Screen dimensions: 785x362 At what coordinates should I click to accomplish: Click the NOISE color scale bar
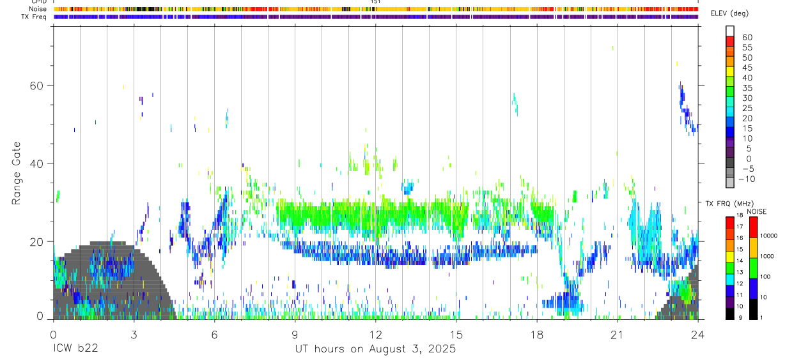pyautogui.click(x=754, y=268)
